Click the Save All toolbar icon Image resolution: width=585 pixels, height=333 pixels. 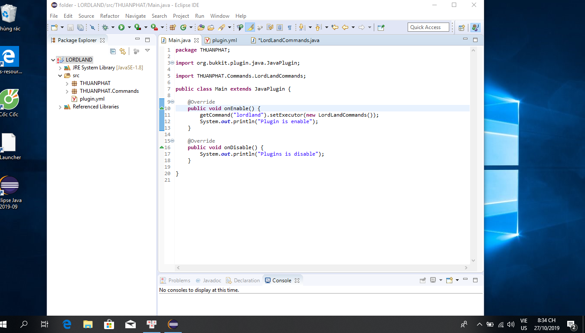point(80,27)
